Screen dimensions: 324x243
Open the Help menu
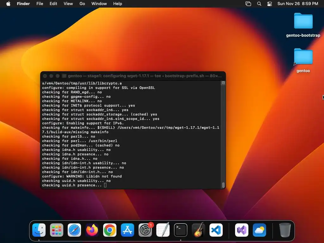pyautogui.click(x=118, y=4)
